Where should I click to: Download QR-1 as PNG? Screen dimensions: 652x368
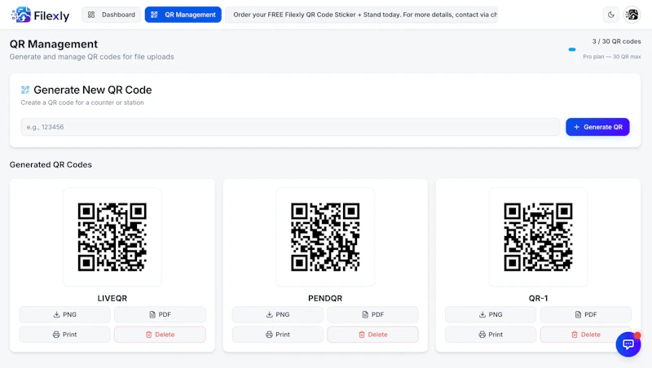pyautogui.click(x=491, y=314)
